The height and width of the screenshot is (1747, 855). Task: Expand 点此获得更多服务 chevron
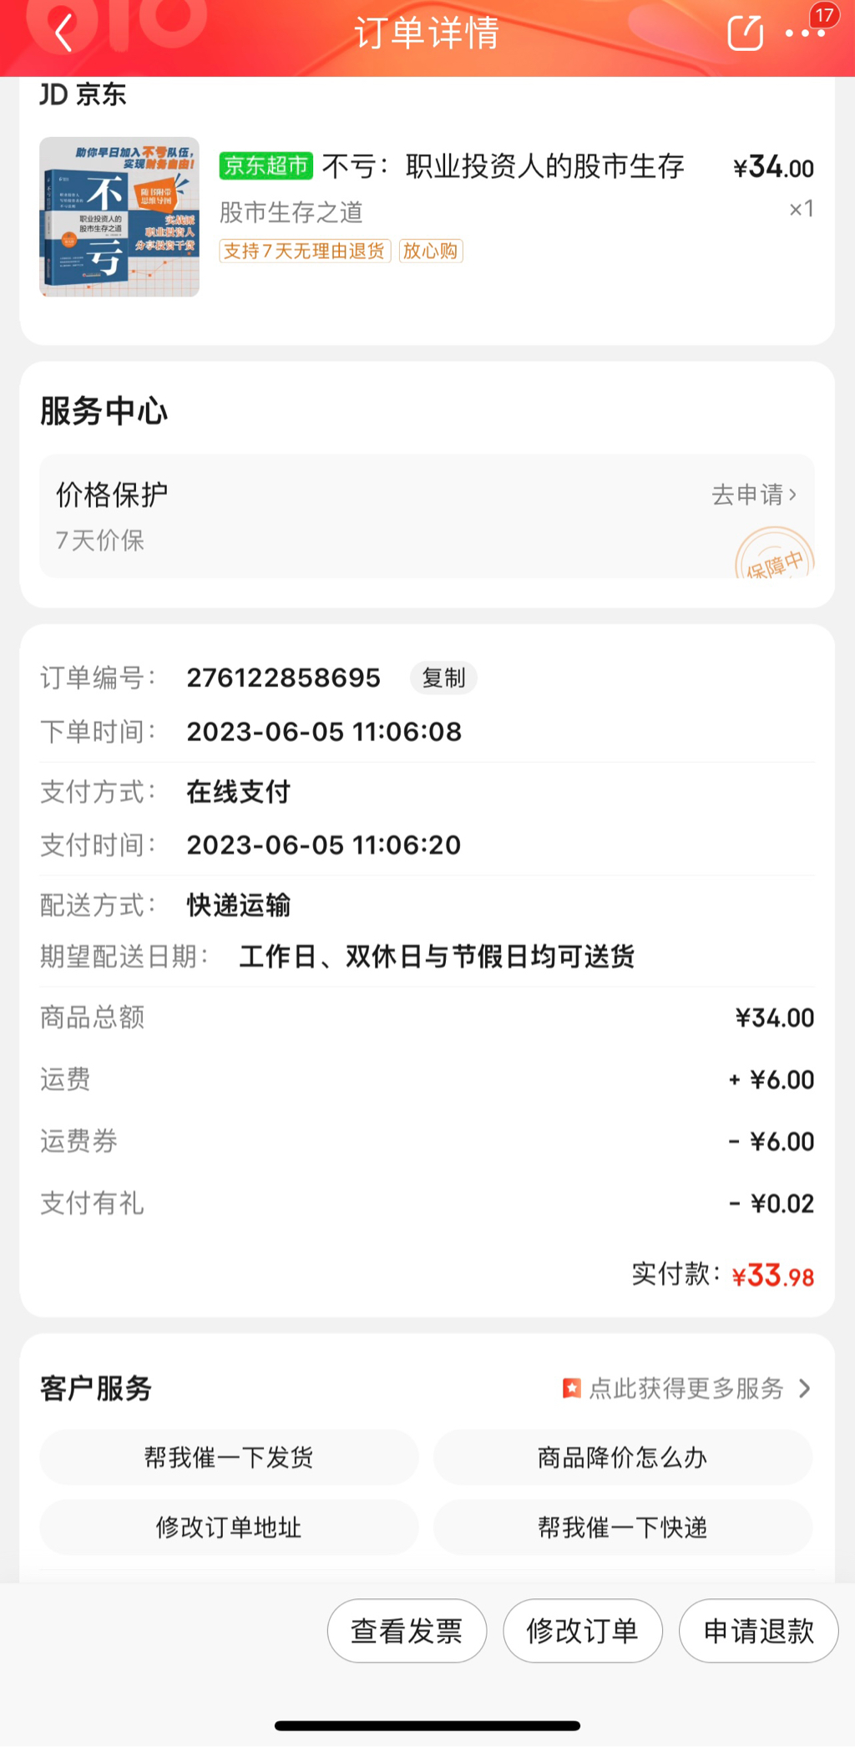804,1389
